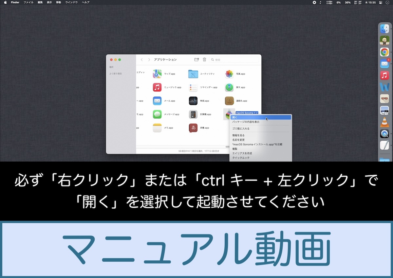Open the ファイル menu in menu bar
Image resolution: width=393 pixels, height=278 pixels.
28,2
